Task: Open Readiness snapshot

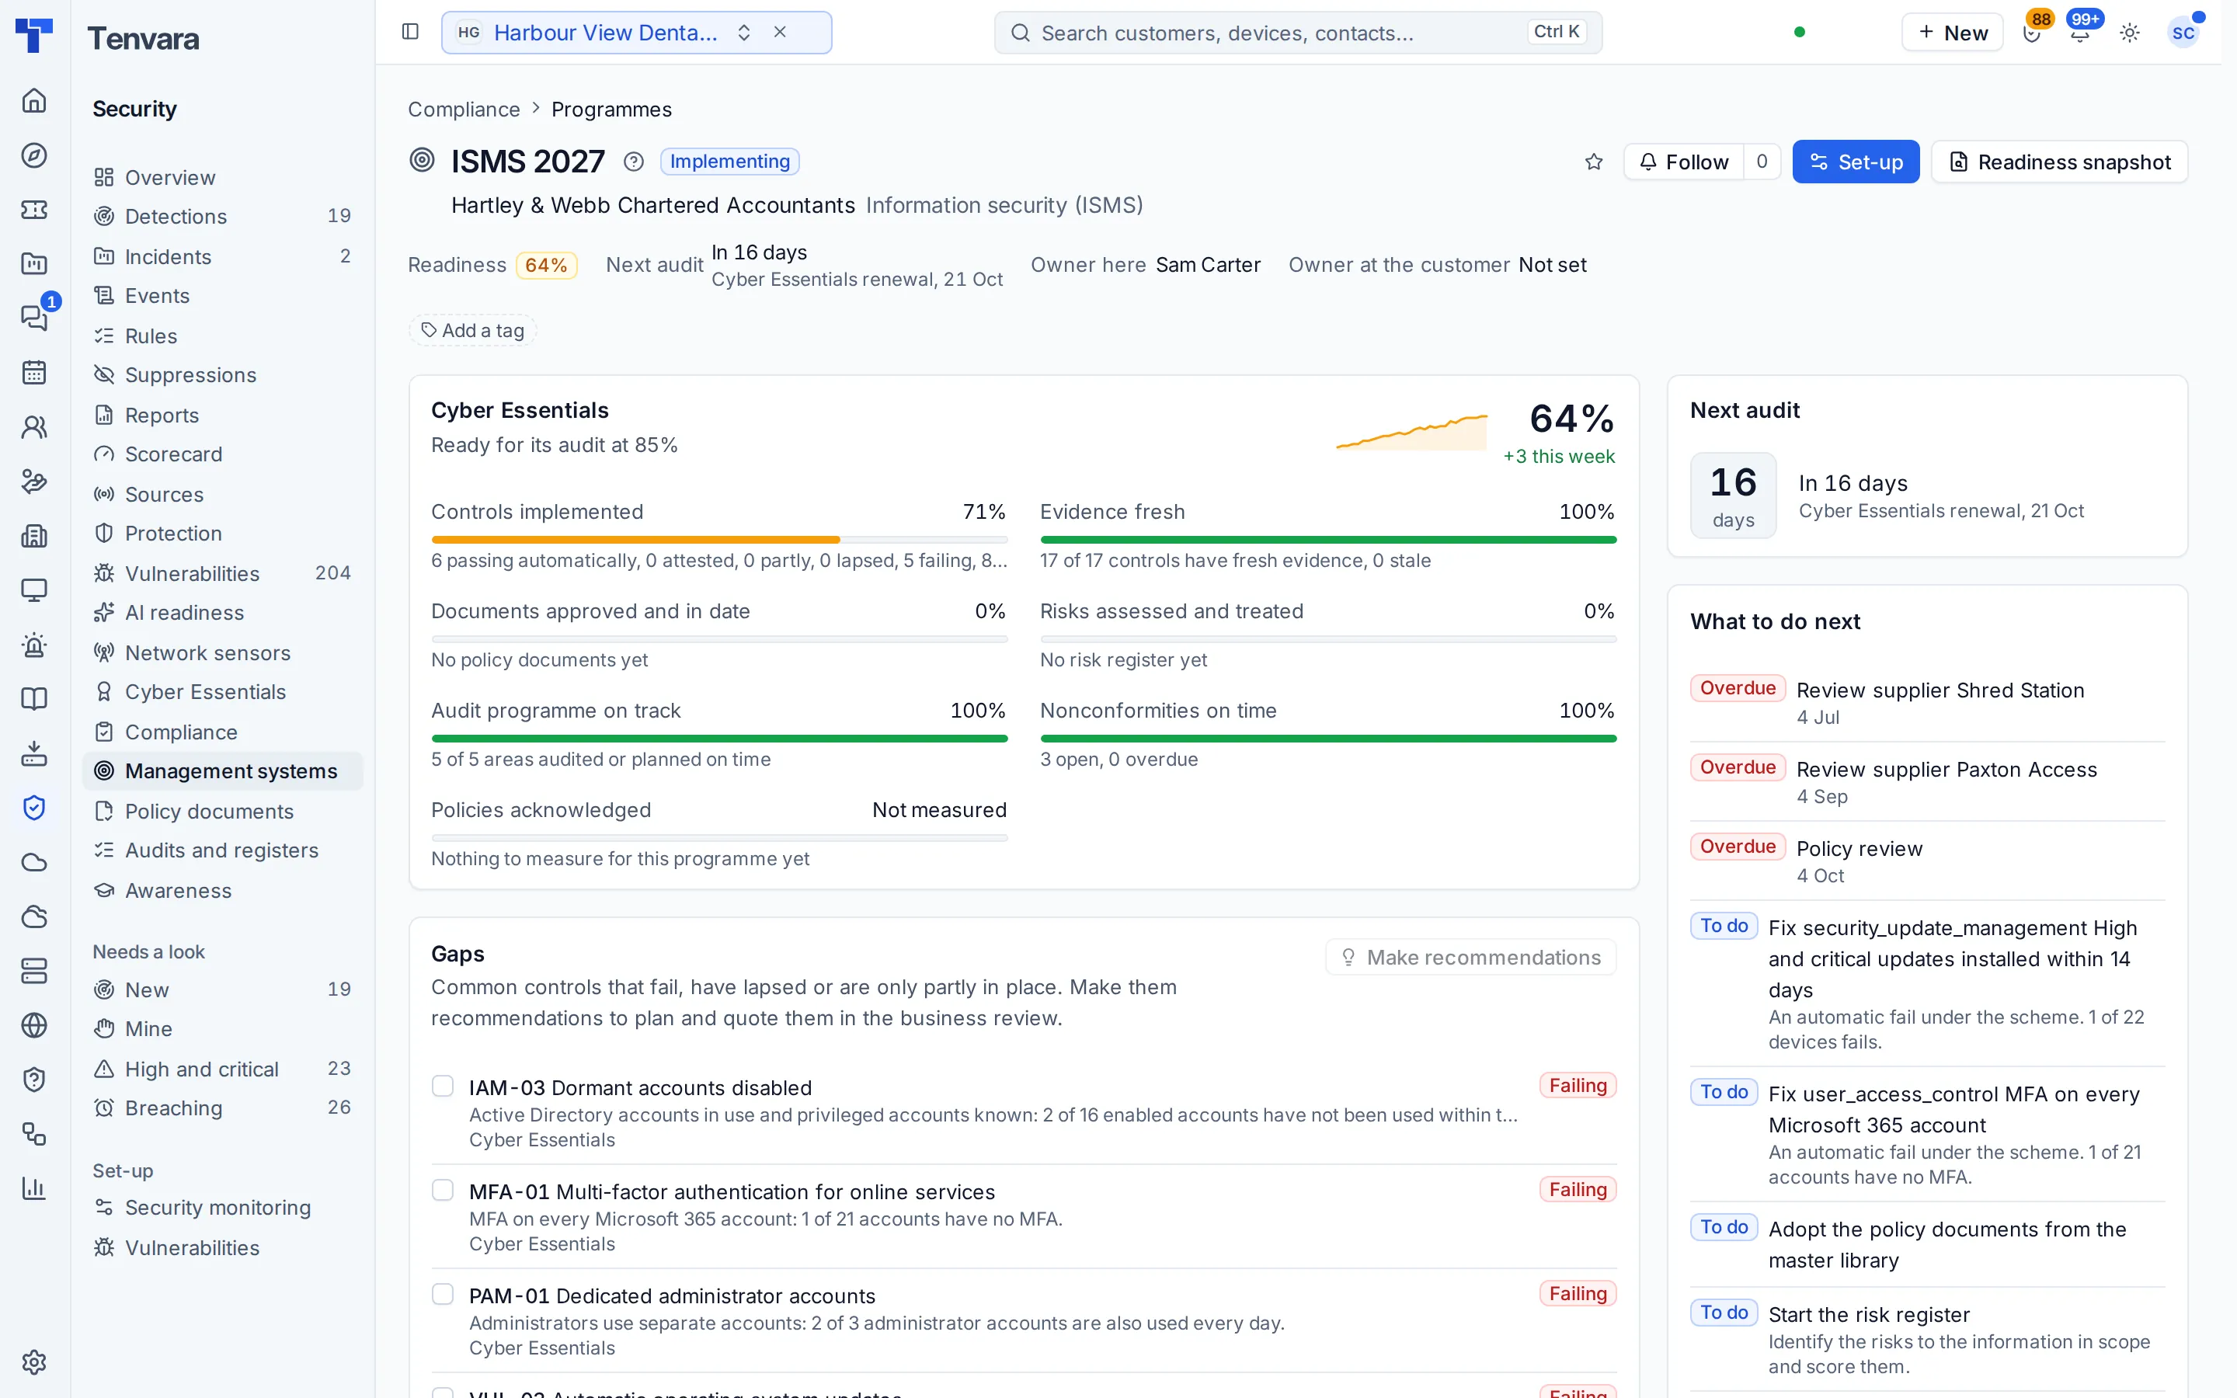Action: click(x=2058, y=162)
